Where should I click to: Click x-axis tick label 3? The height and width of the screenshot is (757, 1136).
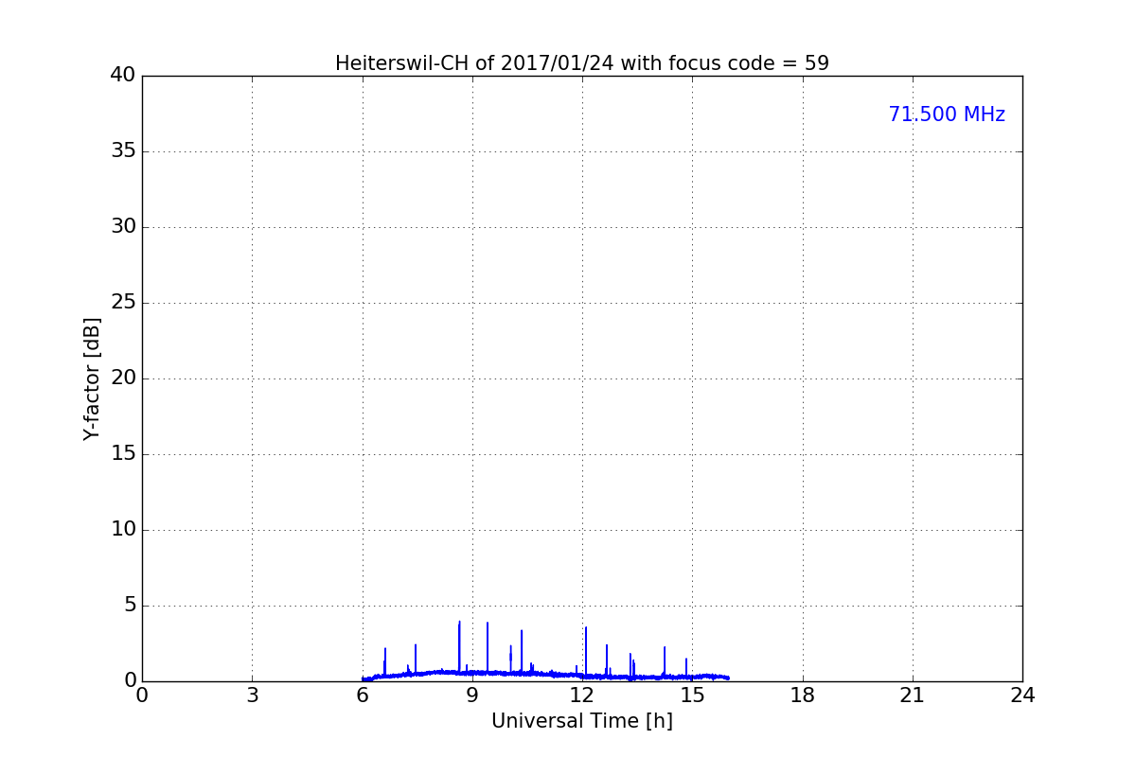click(252, 695)
